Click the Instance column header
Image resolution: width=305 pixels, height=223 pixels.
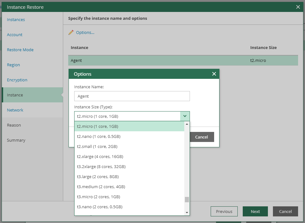coord(79,48)
